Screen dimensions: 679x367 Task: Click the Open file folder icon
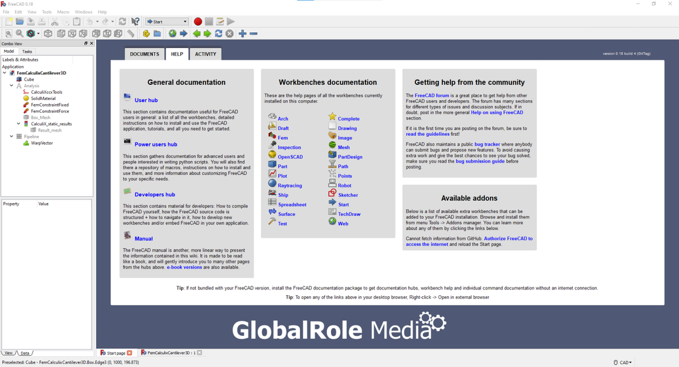(20, 21)
